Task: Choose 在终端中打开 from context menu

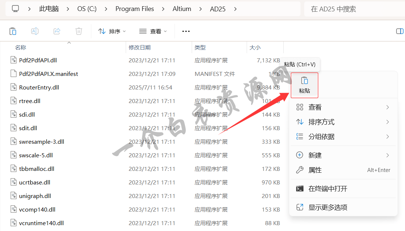Action: tap(343, 188)
